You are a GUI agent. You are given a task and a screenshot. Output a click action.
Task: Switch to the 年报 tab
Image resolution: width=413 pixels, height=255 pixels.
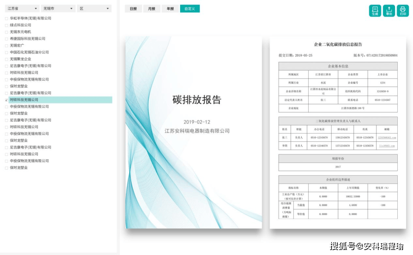point(170,9)
